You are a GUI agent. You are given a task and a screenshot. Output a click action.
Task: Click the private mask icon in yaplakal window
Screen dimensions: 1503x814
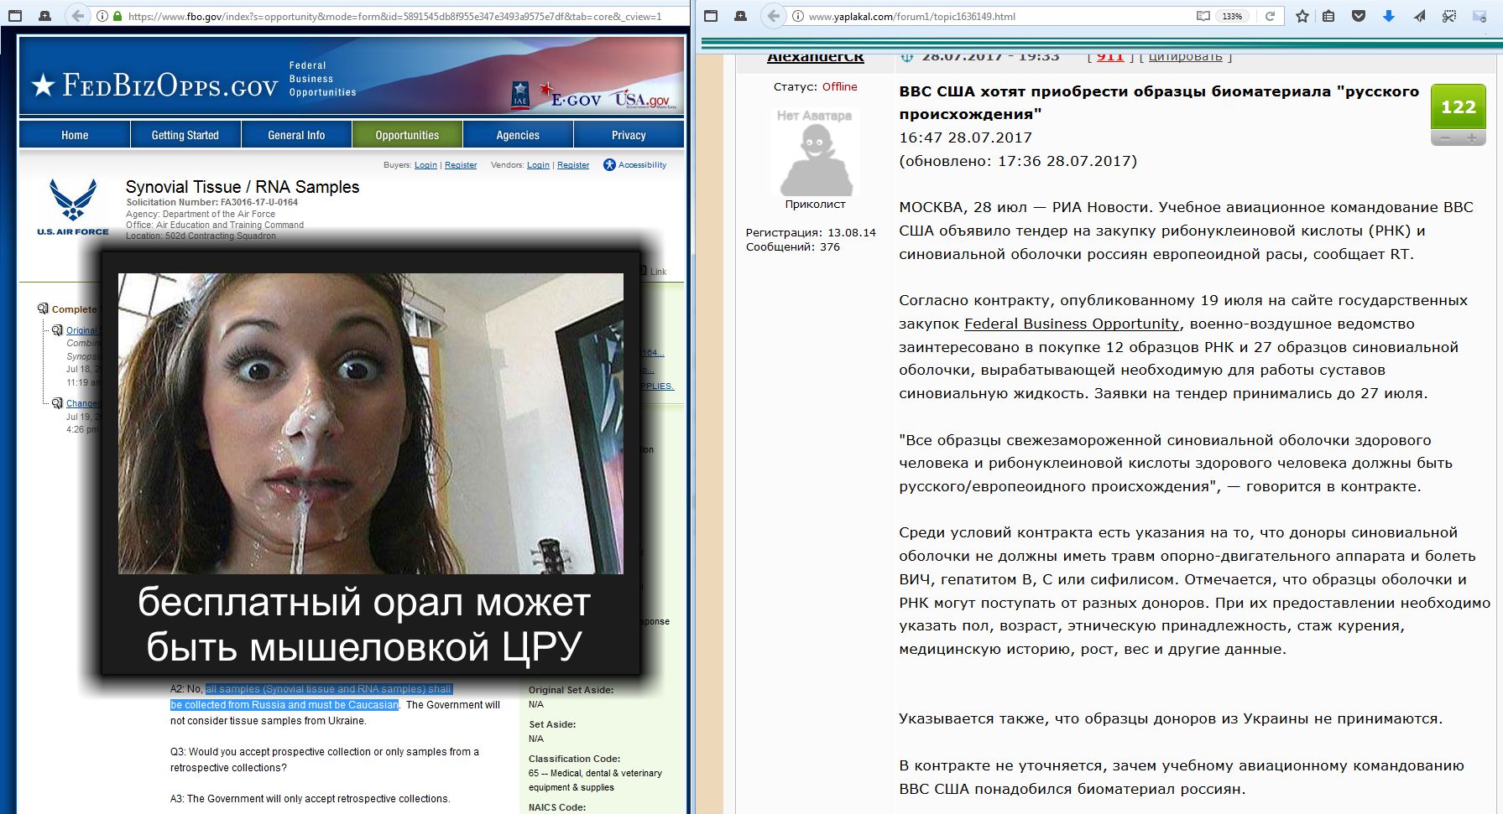tap(740, 16)
